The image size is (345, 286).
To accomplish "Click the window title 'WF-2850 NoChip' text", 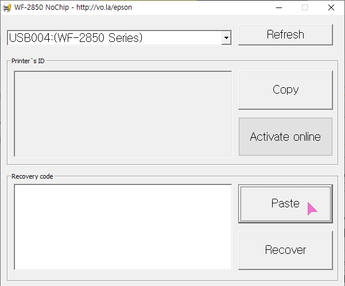I will tap(41, 7).
